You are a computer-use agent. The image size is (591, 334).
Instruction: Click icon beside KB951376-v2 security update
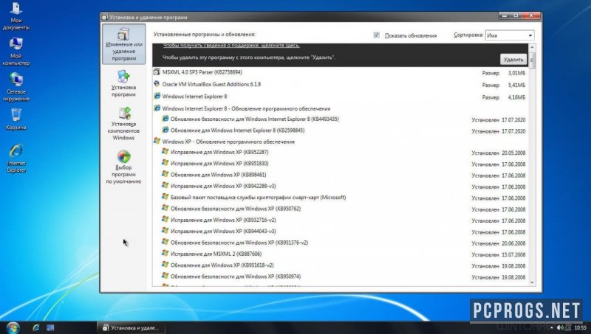click(x=165, y=242)
